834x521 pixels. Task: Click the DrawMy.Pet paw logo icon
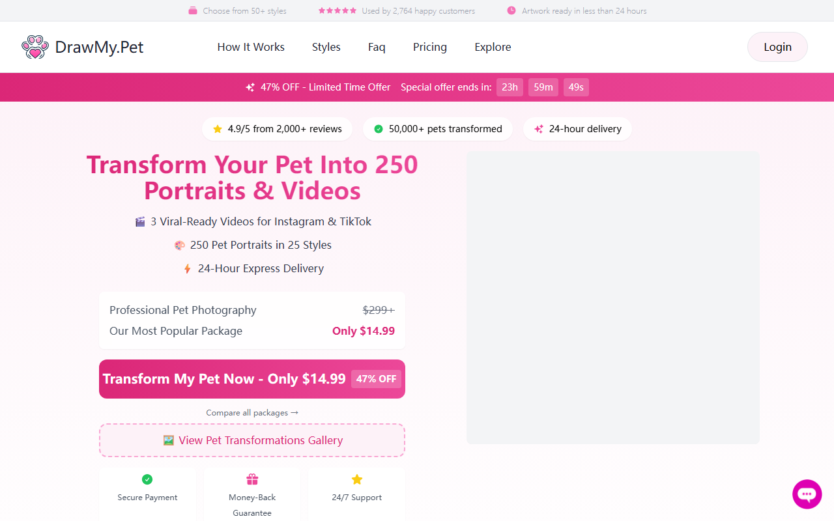click(35, 47)
